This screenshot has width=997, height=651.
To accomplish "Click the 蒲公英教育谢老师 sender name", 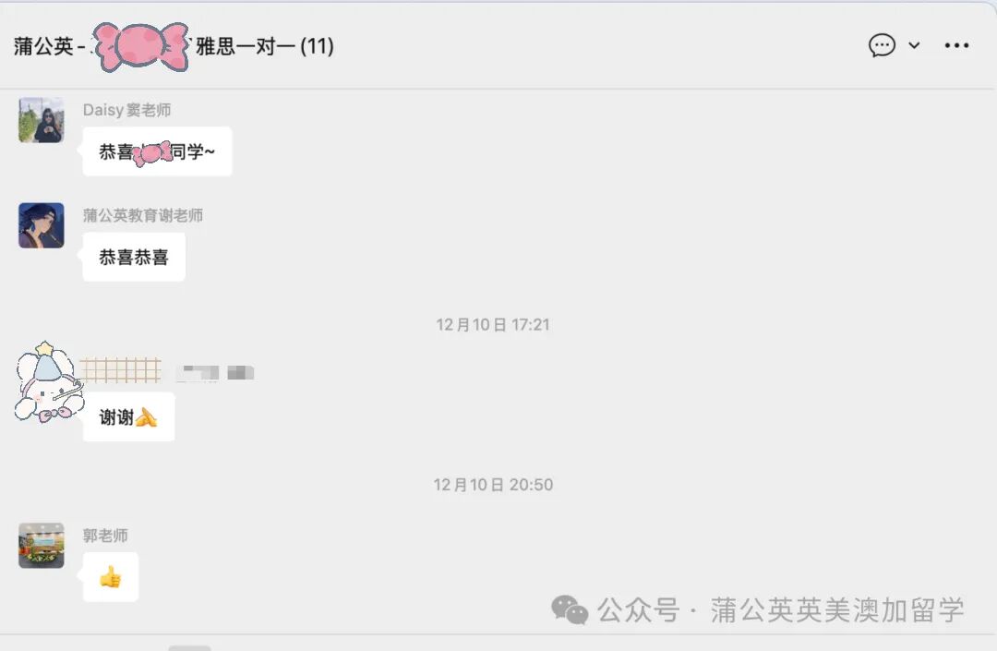I will 143,215.
